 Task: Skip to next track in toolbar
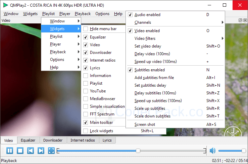click(x=41, y=151)
